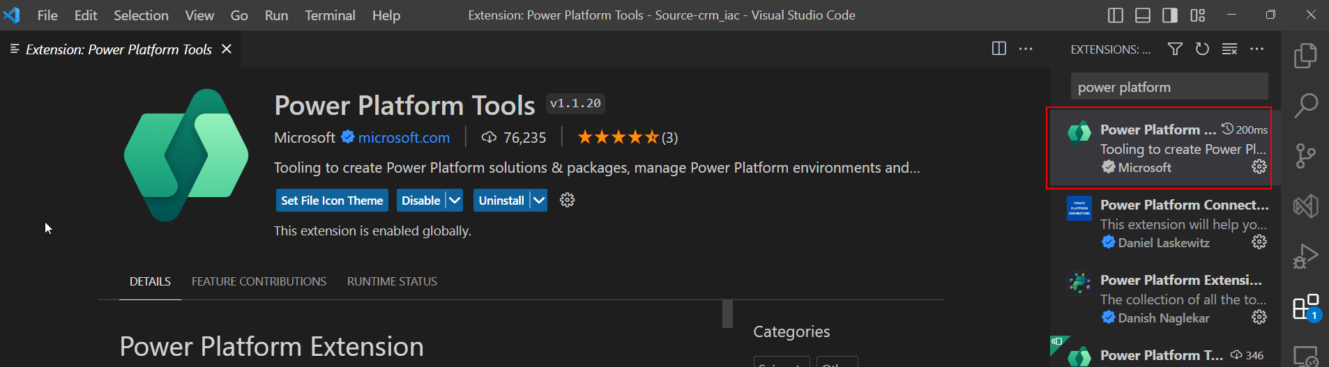Open the editor More Actions ellipsis menu

coord(1026,49)
